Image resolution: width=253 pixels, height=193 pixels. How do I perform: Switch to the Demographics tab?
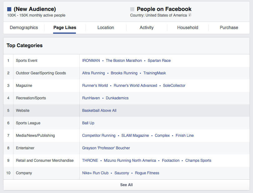(24, 27)
